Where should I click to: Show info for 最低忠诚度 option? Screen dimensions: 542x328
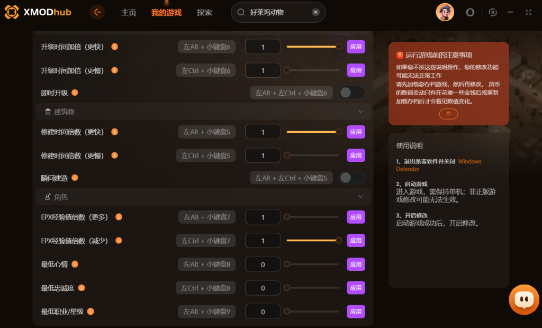tap(81, 288)
